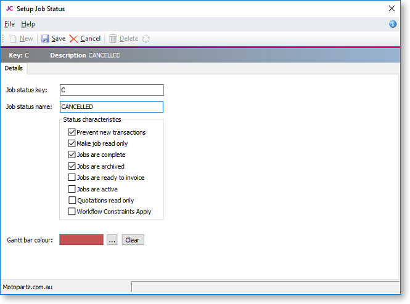Click Clear to reset Gantt colour
Viewport: 410px width, 304px height.
click(133, 240)
